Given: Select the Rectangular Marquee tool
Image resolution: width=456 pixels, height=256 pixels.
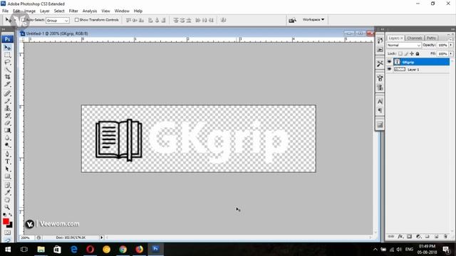Looking at the screenshot, I should (8, 55).
